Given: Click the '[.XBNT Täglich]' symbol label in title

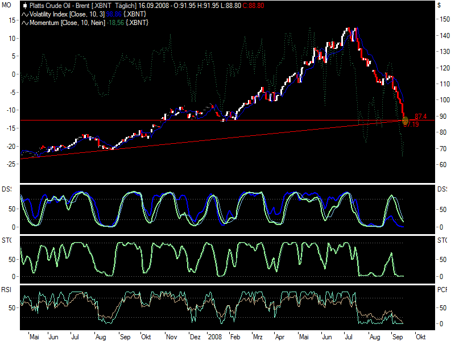Looking at the screenshot, I should click(x=114, y=6).
